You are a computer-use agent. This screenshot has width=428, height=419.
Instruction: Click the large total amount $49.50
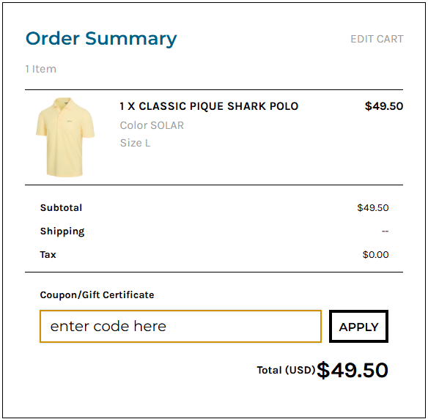pyautogui.click(x=353, y=370)
